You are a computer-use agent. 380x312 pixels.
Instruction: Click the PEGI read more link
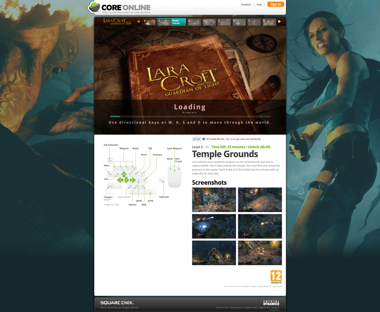(277, 286)
